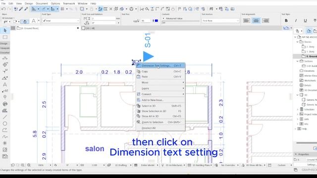The width and height of the screenshot is (317, 178).
Task: Select the Text tool in the toolbox
Action: click(x=5, y=85)
